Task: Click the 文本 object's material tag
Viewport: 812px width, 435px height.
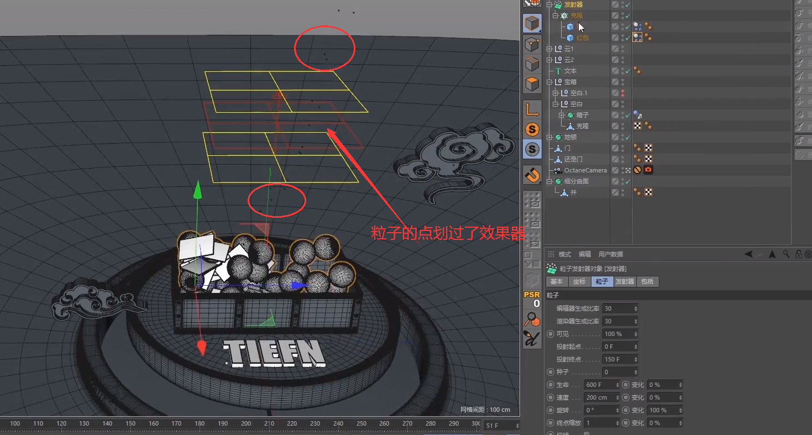Action: 637,71
